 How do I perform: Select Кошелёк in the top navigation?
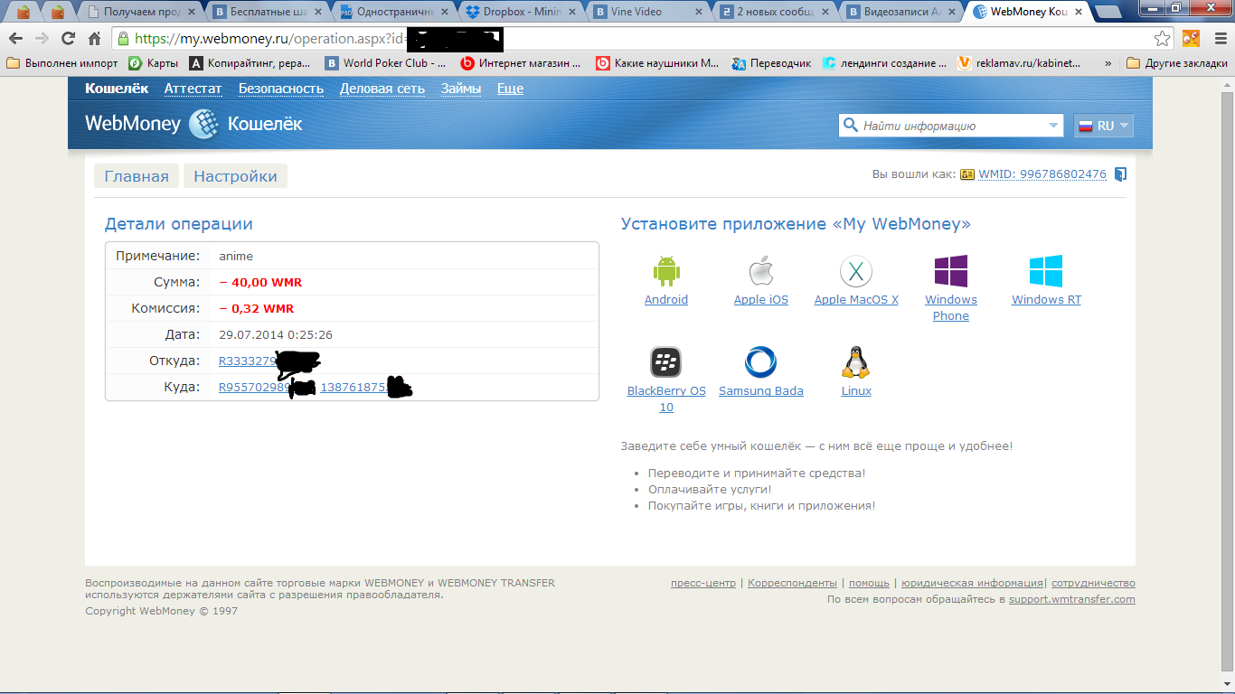(x=117, y=89)
